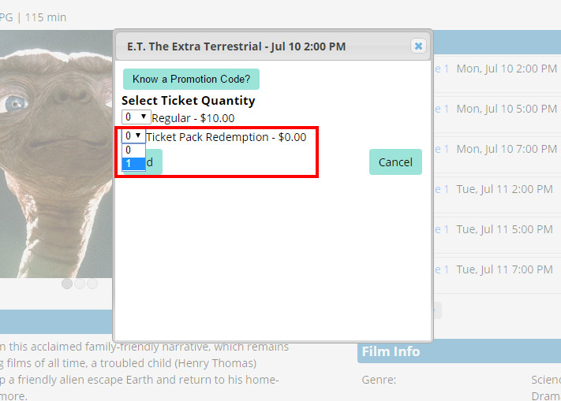Screen dimensions: 561x401
Task: Select the Mon, Jul 10 2:00 PM showtime
Action: pos(506,69)
